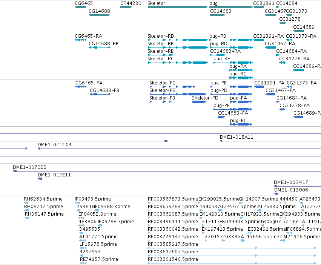The height and width of the screenshot is (265, 321).
Task: Click the CG6465-PA protein label
Action: [89, 83]
